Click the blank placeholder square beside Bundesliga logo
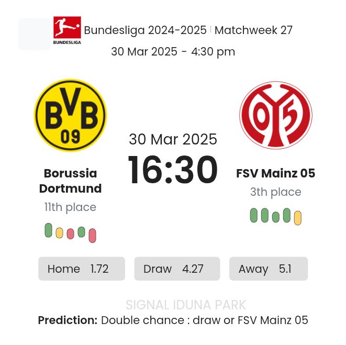Screen dimensions: 346x345 tap(34, 34)
